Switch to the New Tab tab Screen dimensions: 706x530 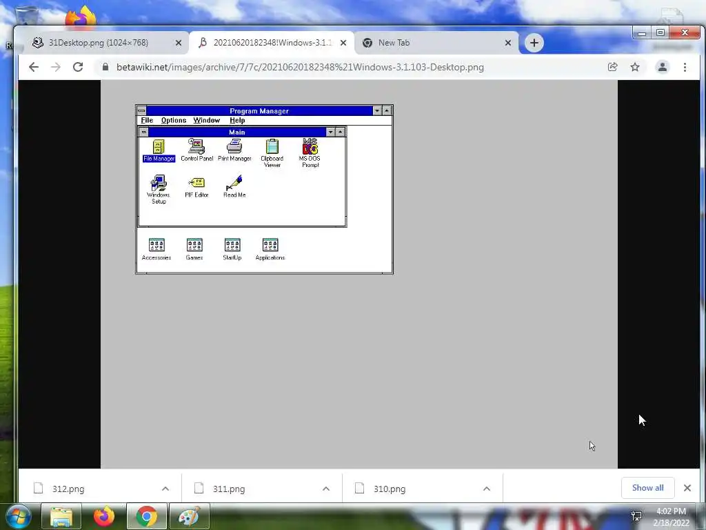(436, 43)
